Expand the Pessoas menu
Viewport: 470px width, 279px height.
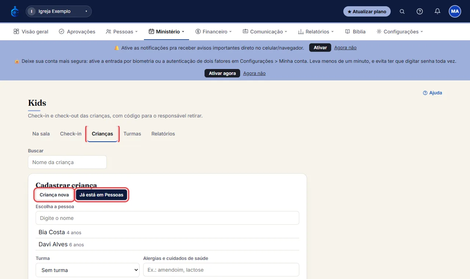point(122,32)
